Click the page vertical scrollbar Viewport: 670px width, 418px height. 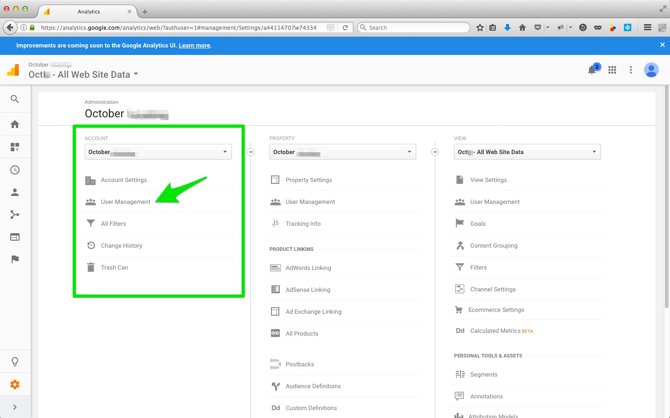(x=667, y=196)
